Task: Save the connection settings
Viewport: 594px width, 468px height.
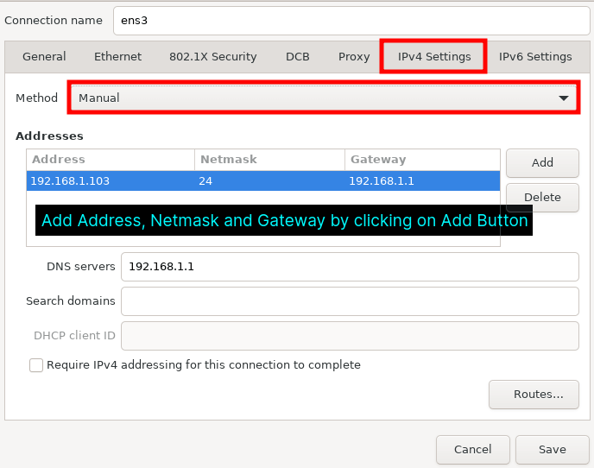Action: click(x=552, y=449)
